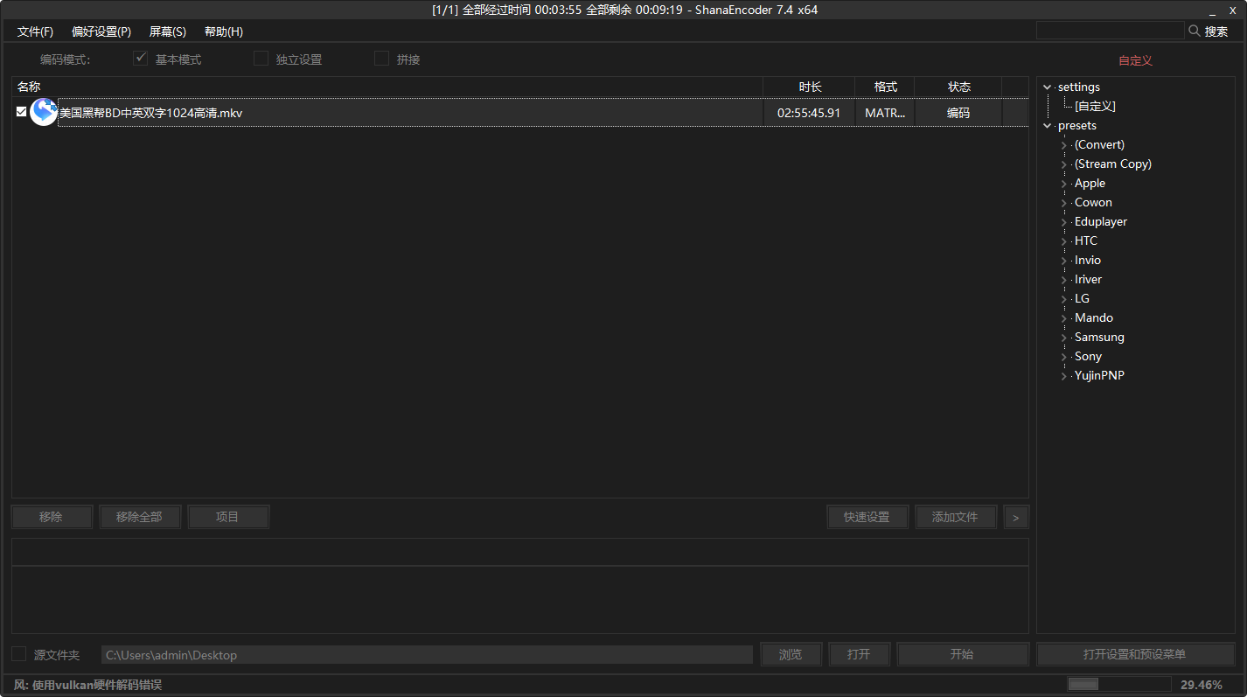Open the 屏幕(S) menu
1247x697 pixels.
coord(168,31)
